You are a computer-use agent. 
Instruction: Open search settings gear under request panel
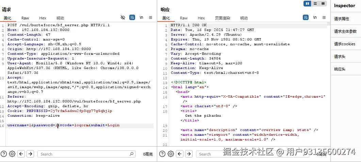coord(12,154)
